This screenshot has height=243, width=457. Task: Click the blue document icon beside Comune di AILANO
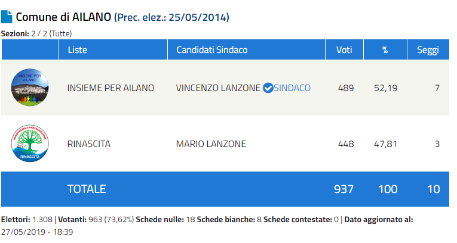click(x=7, y=17)
